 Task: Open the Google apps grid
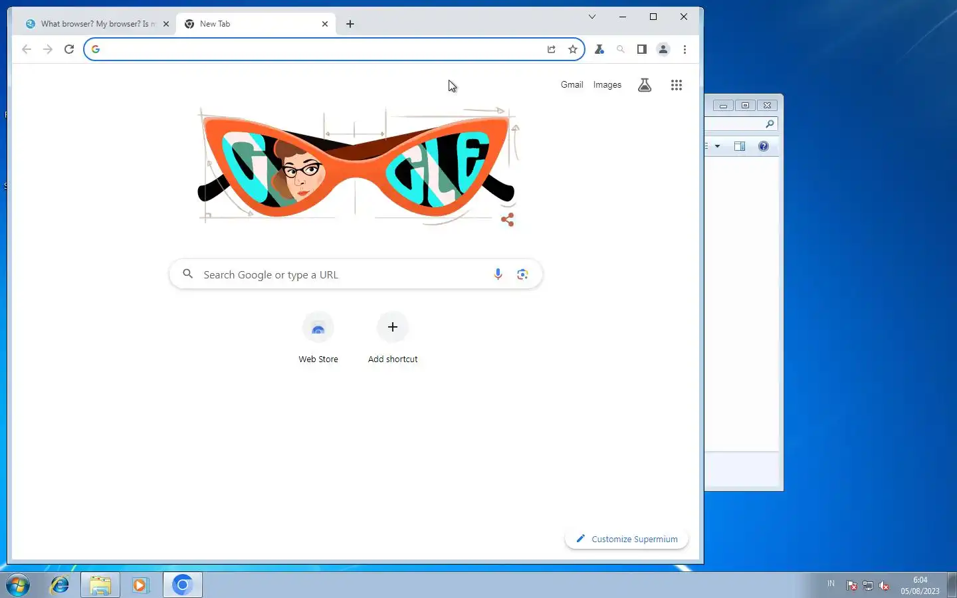(x=677, y=85)
